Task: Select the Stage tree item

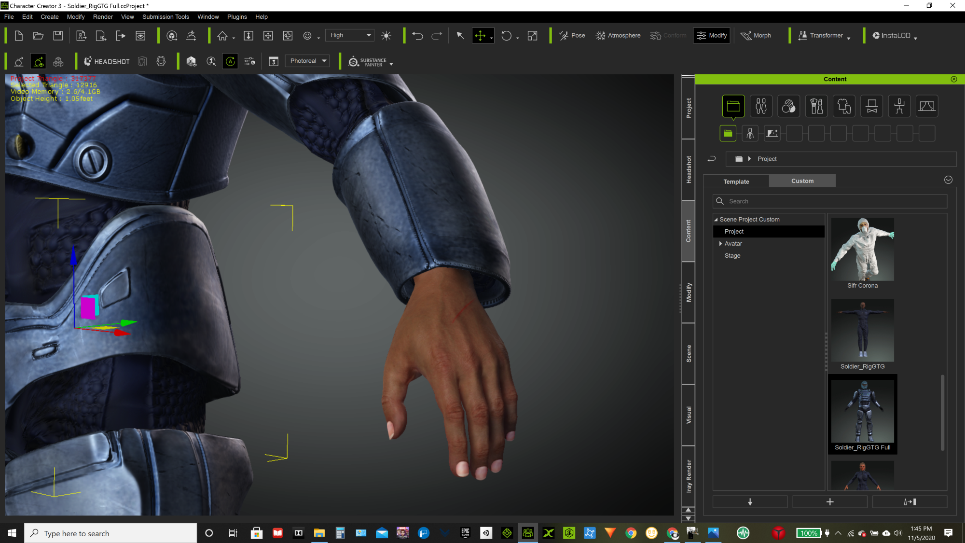Action: click(732, 256)
